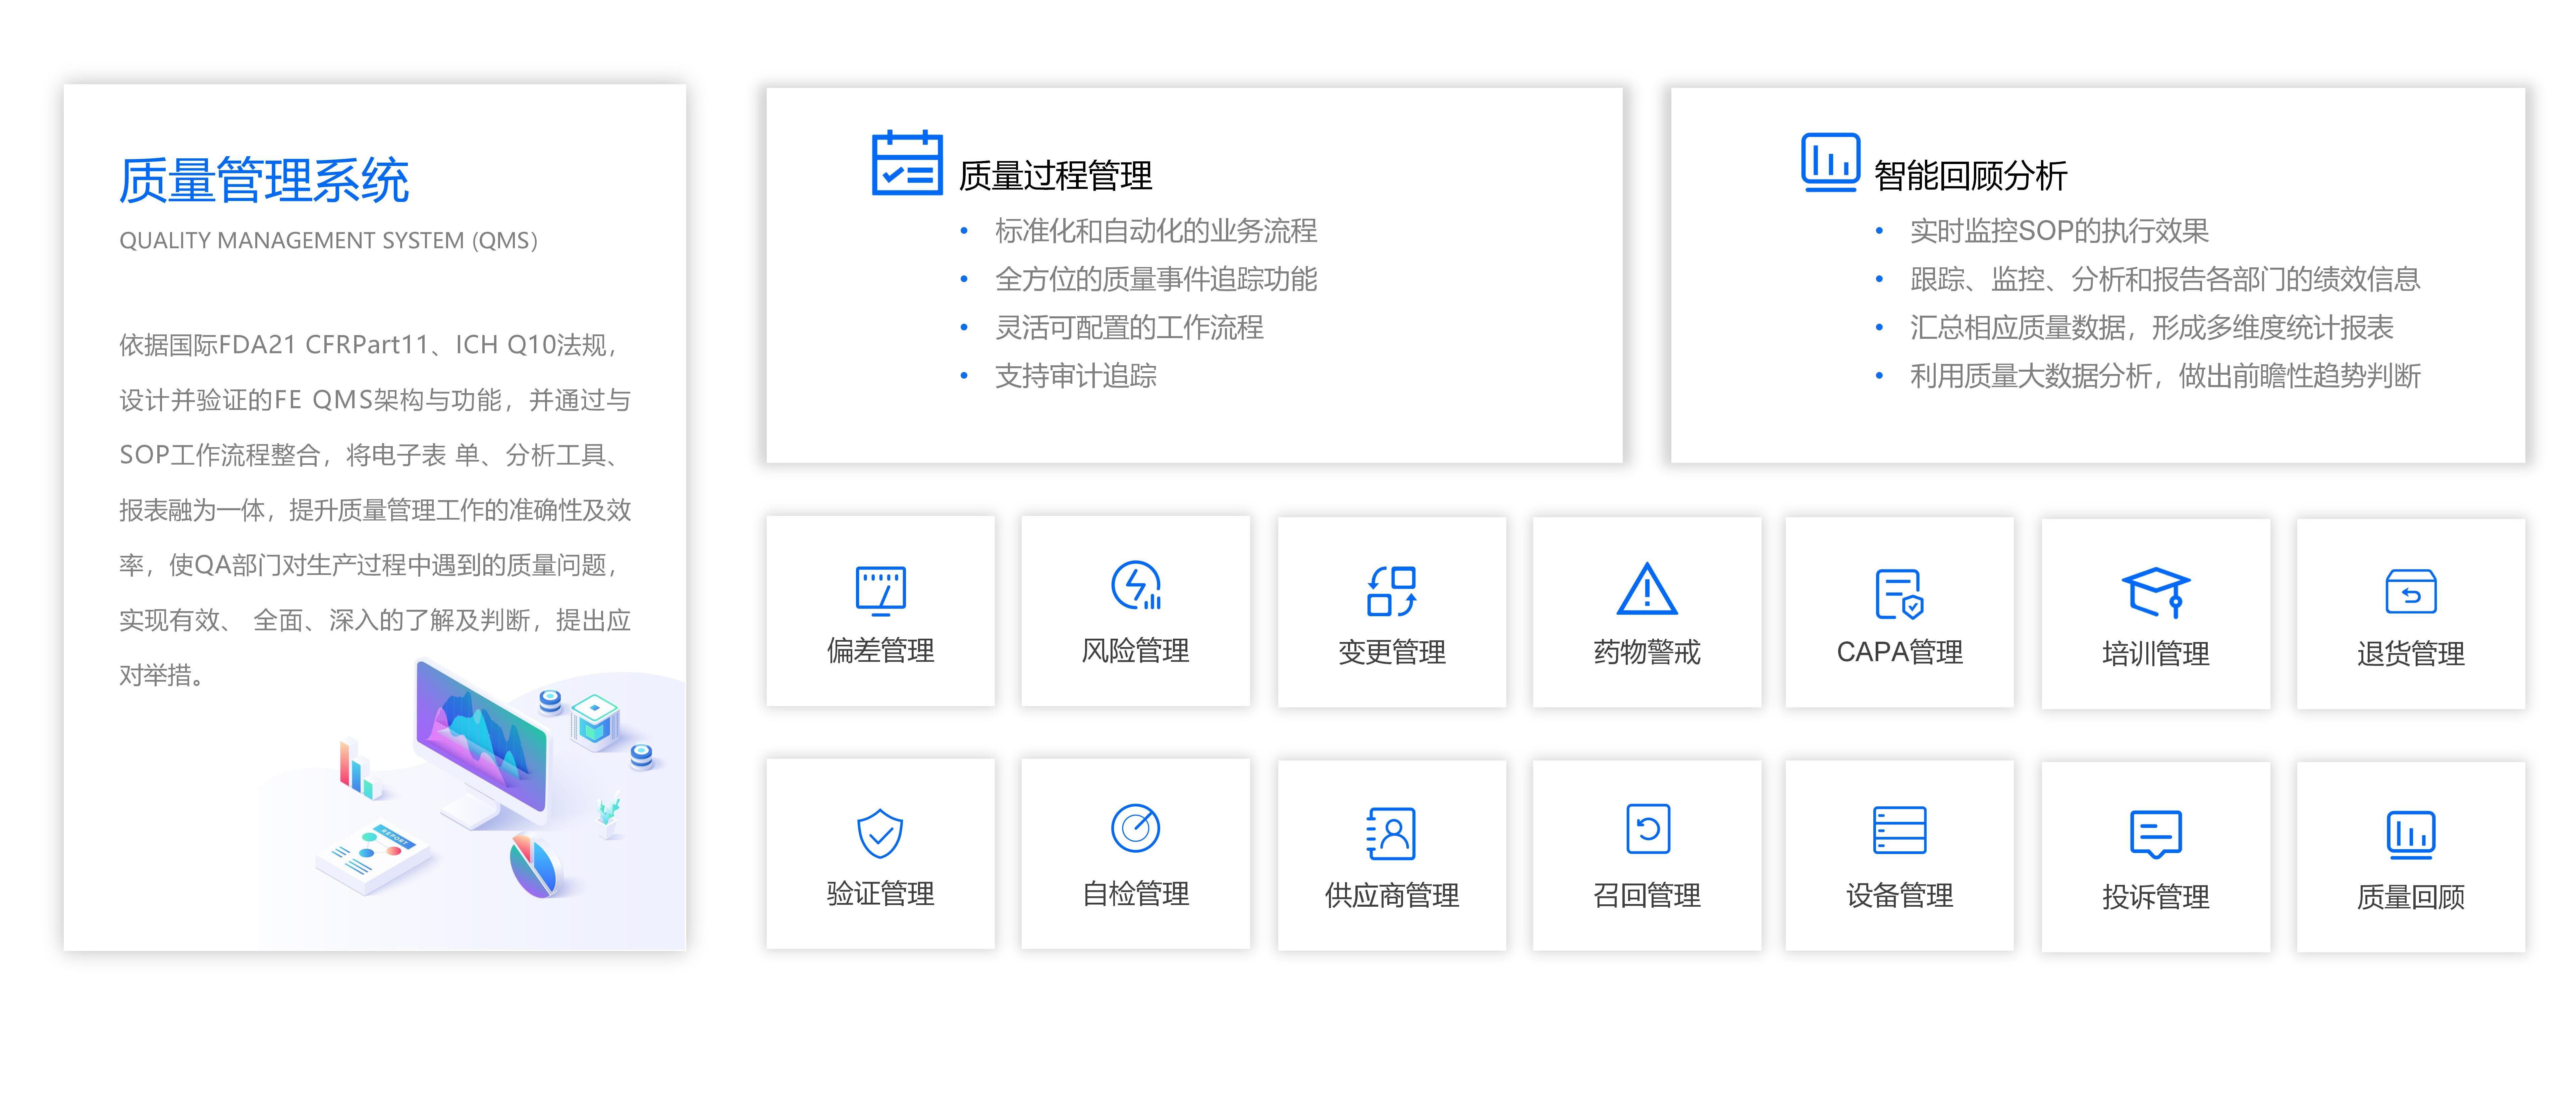Click the 质量回顾 chart icon
The image size is (2576, 1117).
pyautogui.click(x=2411, y=835)
